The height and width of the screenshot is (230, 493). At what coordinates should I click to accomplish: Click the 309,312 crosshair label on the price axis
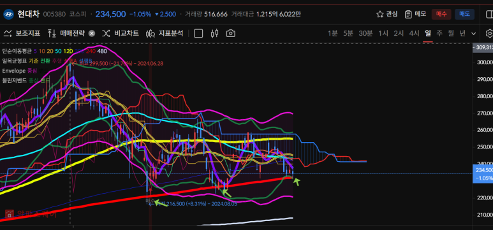483,47
